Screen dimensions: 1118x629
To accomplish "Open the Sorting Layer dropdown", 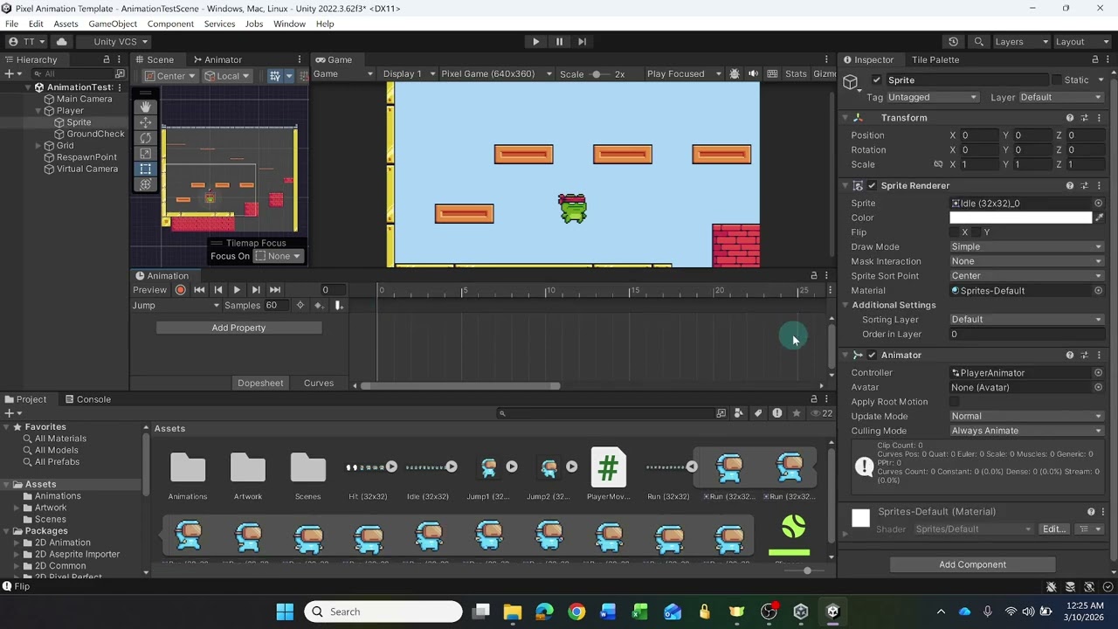I will click(1026, 320).
